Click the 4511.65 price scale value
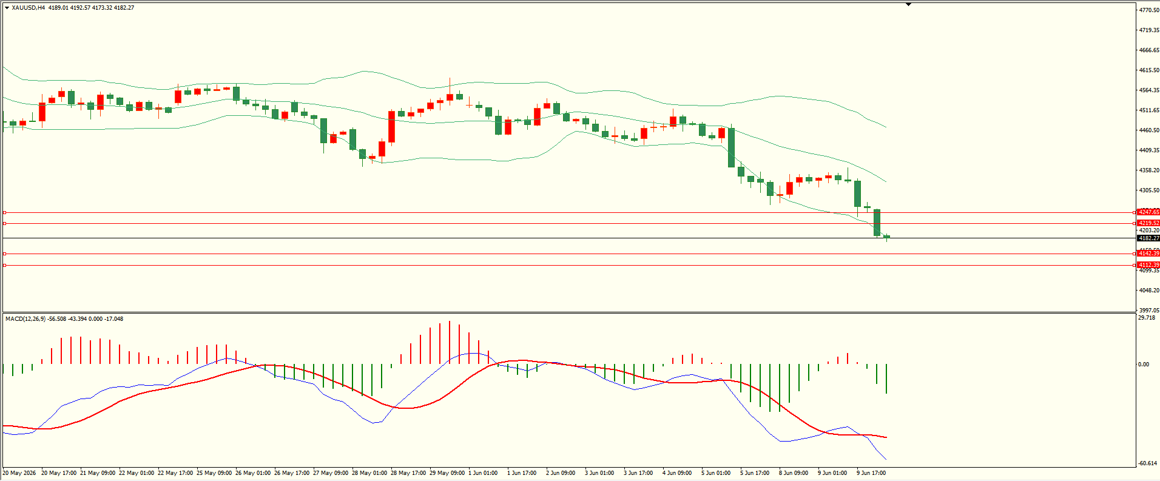This screenshot has height=481, width=1160. pos(1149,110)
